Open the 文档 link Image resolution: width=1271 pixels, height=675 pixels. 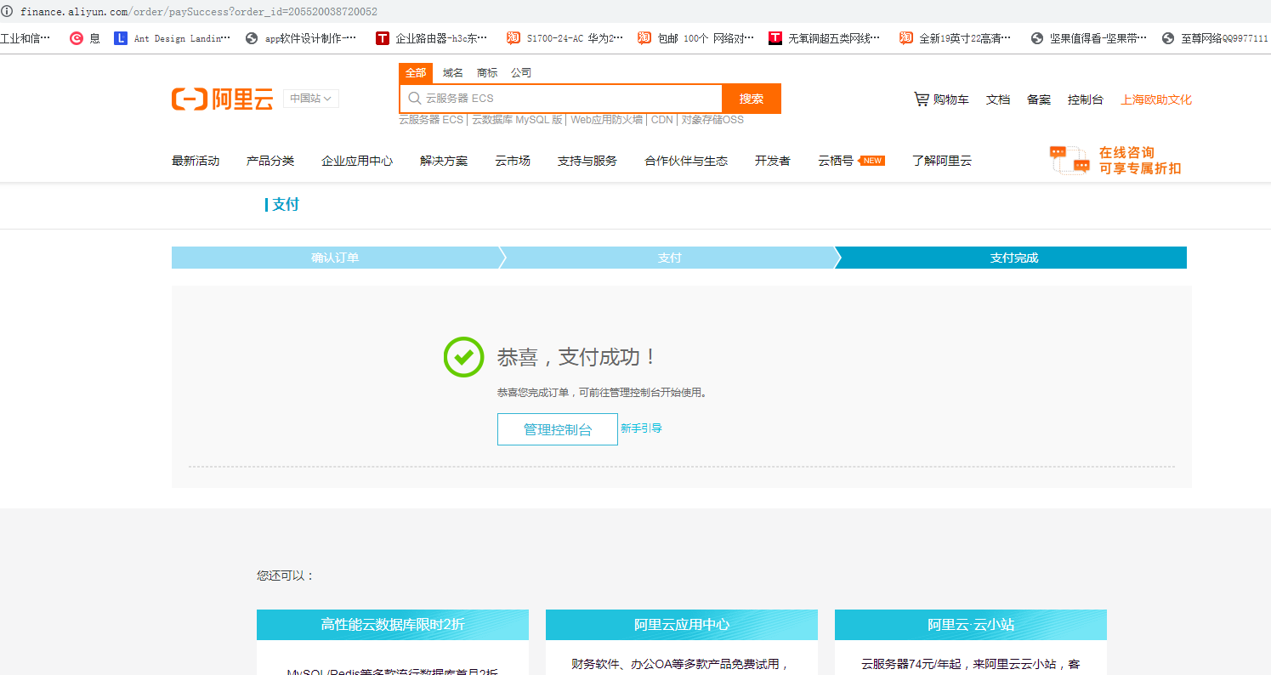pos(998,99)
